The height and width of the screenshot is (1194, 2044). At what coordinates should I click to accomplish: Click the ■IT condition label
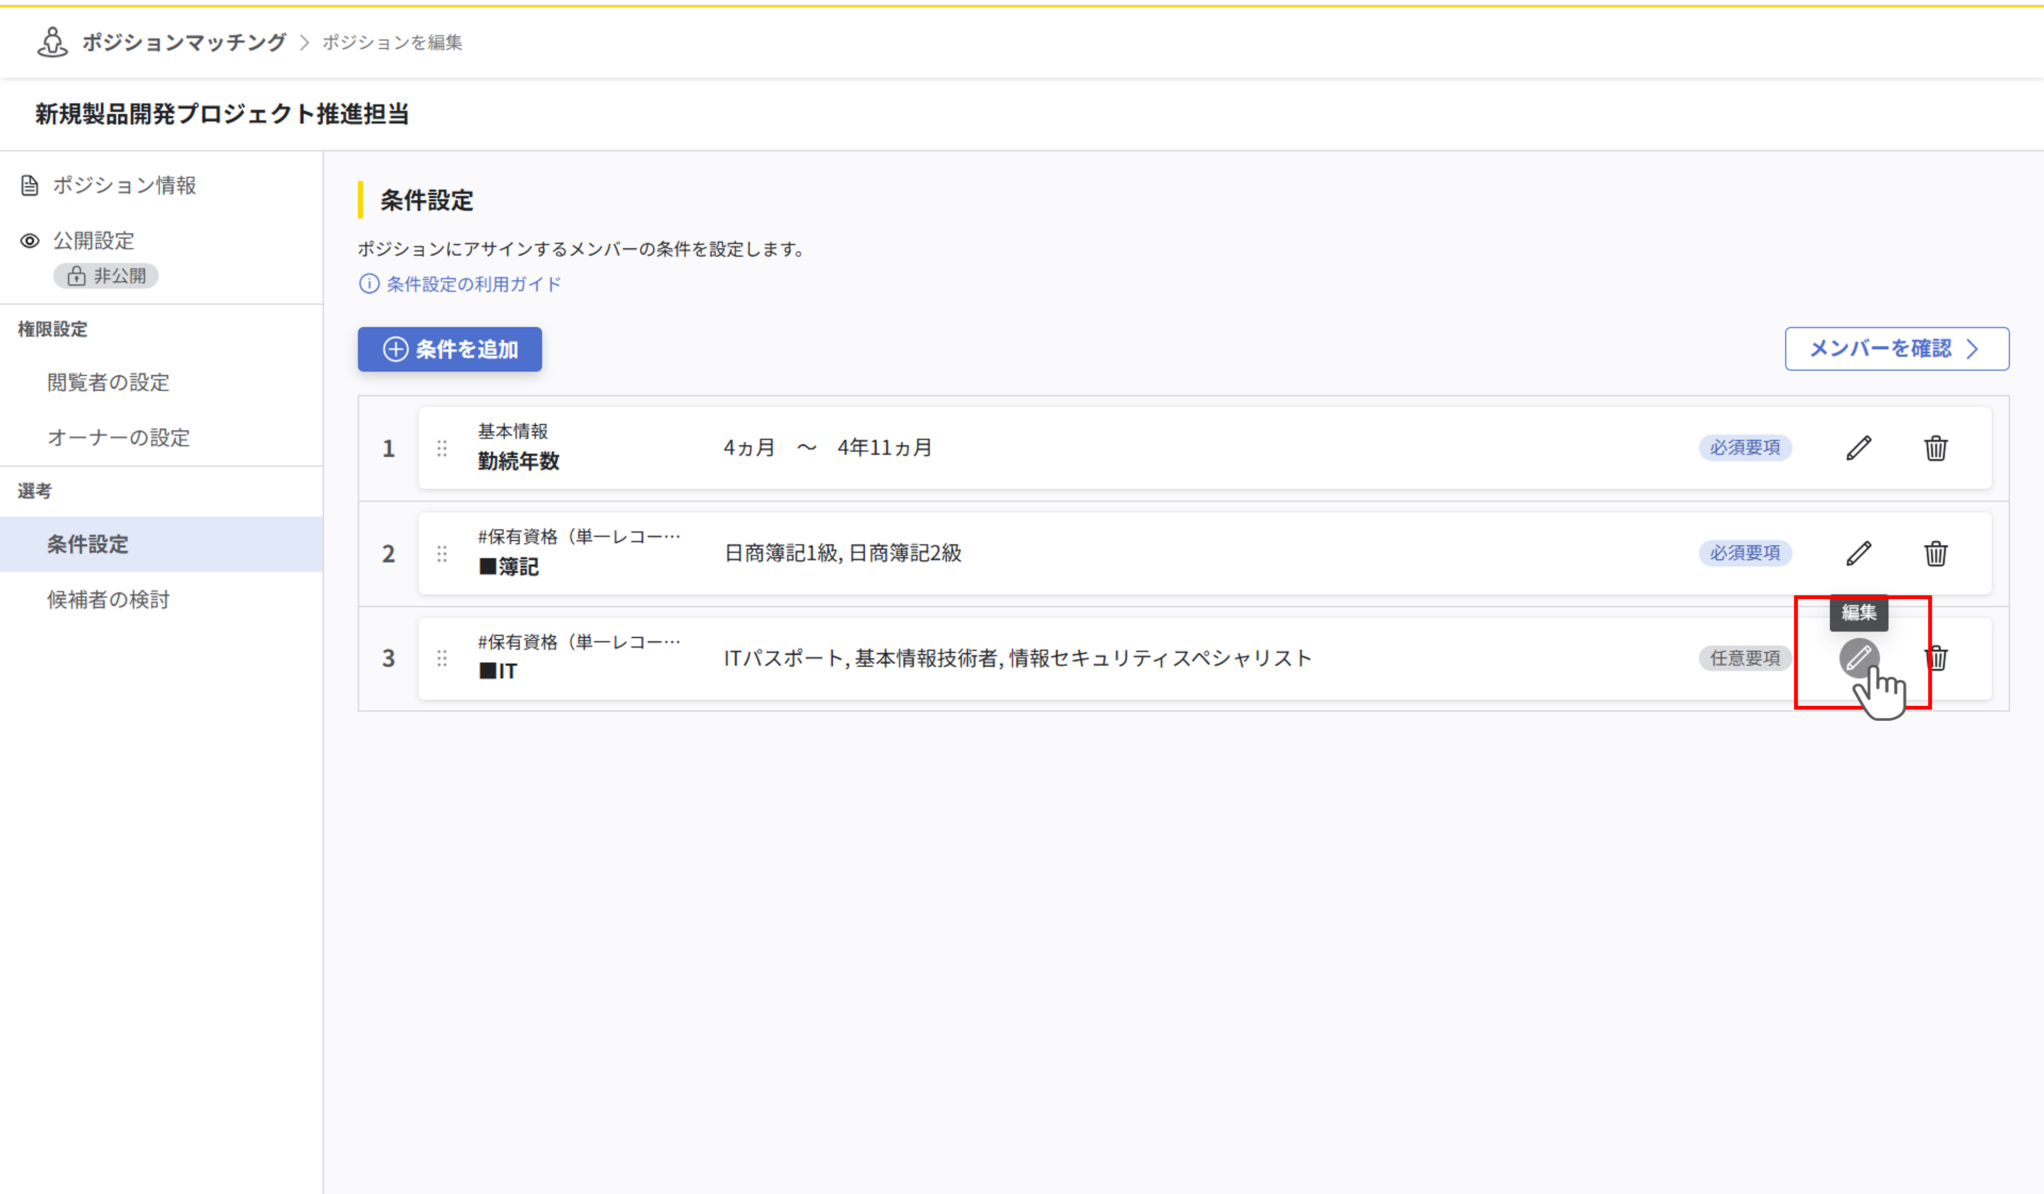coord(497,671)
